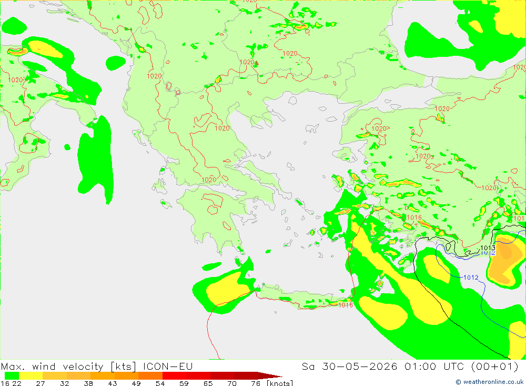This screenshot has width=526, height=386.
Task: Click the legend value '70'
Action: tap(232, 383)
